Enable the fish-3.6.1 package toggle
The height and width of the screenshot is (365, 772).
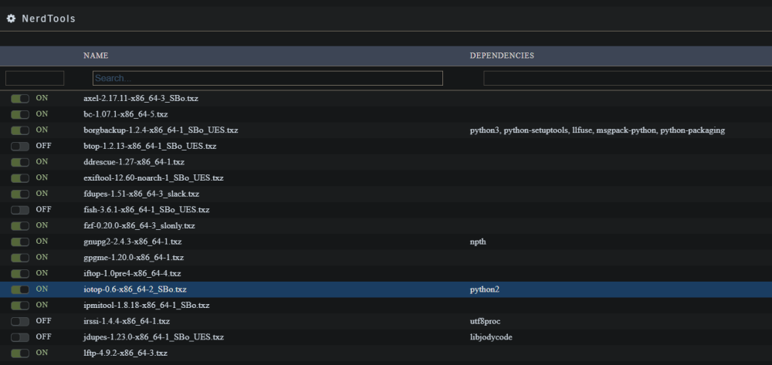tap(20, 210)
